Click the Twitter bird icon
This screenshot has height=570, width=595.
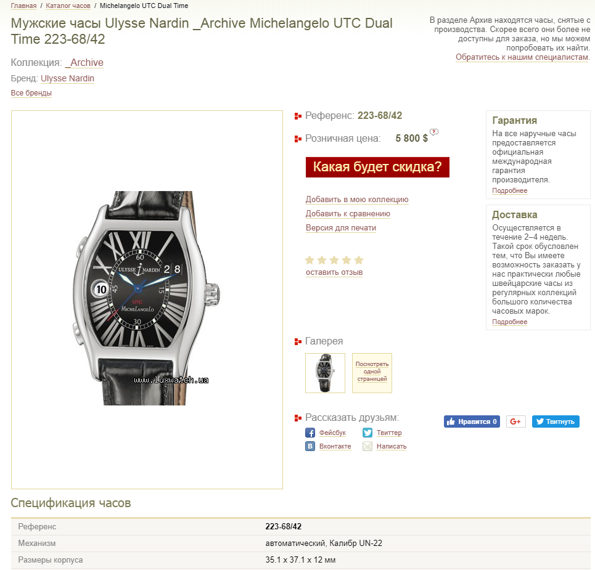click(x=367, y=433)
